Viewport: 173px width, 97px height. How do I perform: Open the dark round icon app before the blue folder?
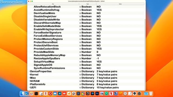click(x=139, y=93)
